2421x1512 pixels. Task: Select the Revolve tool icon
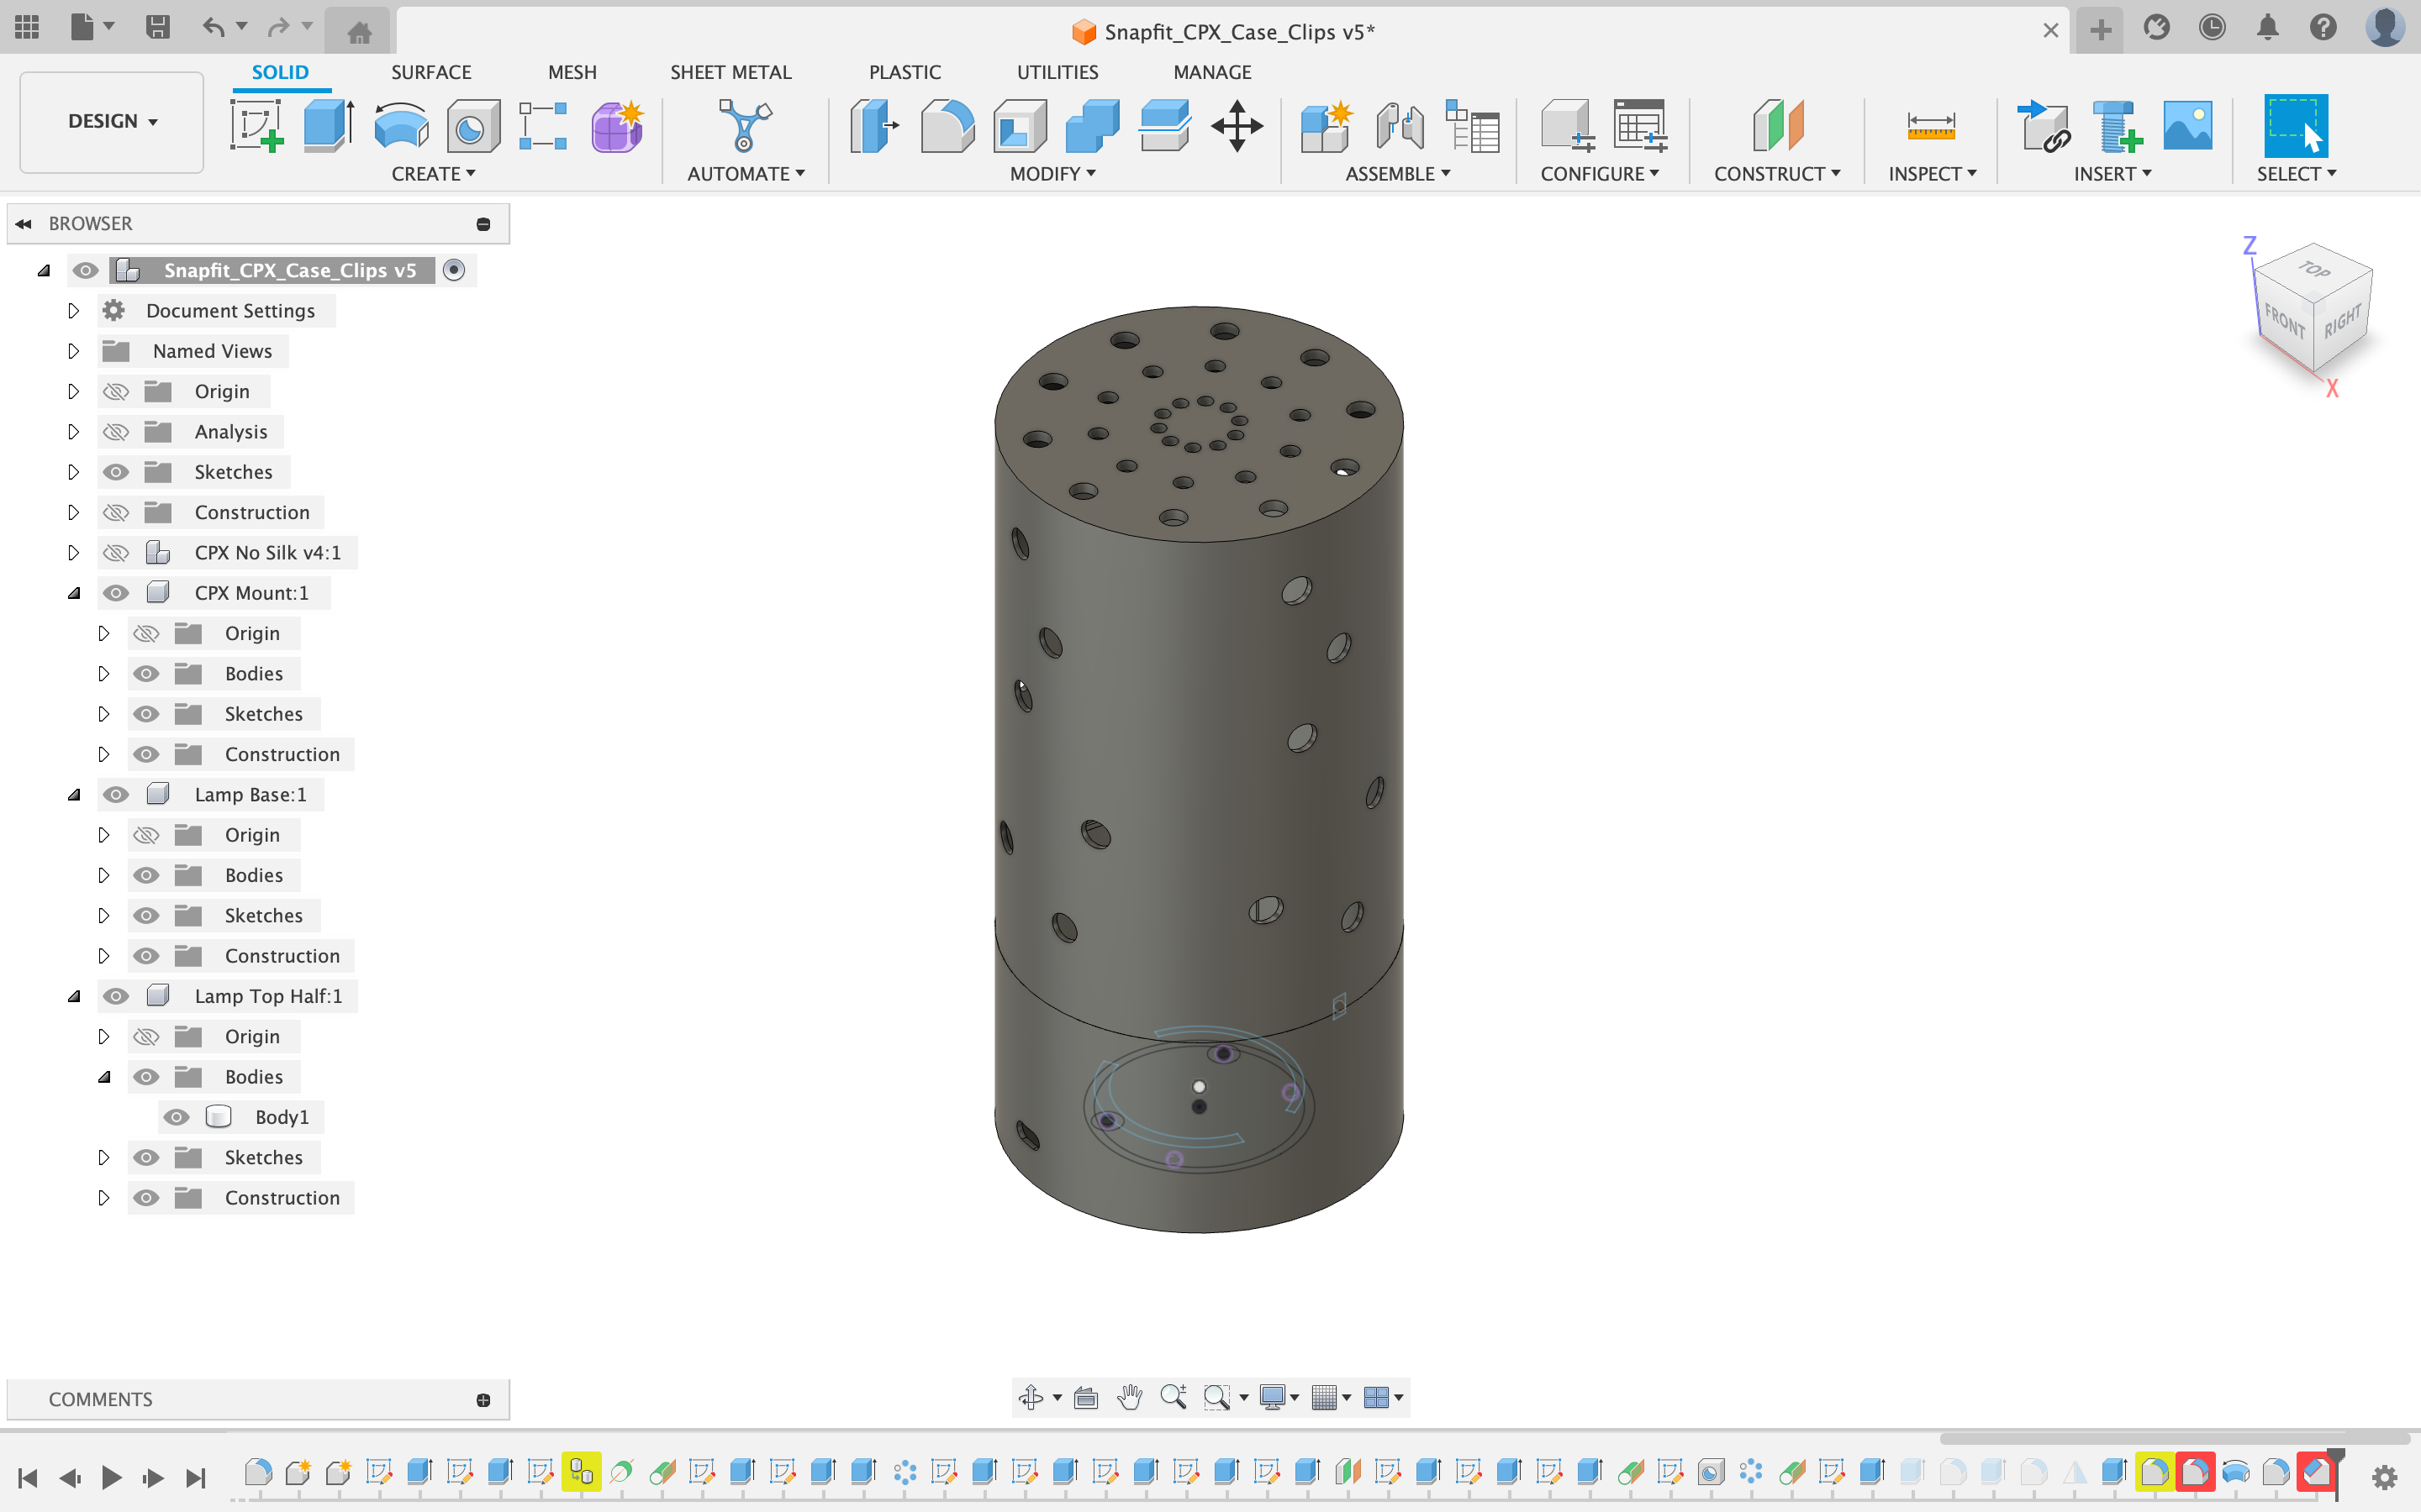(400, 126)
